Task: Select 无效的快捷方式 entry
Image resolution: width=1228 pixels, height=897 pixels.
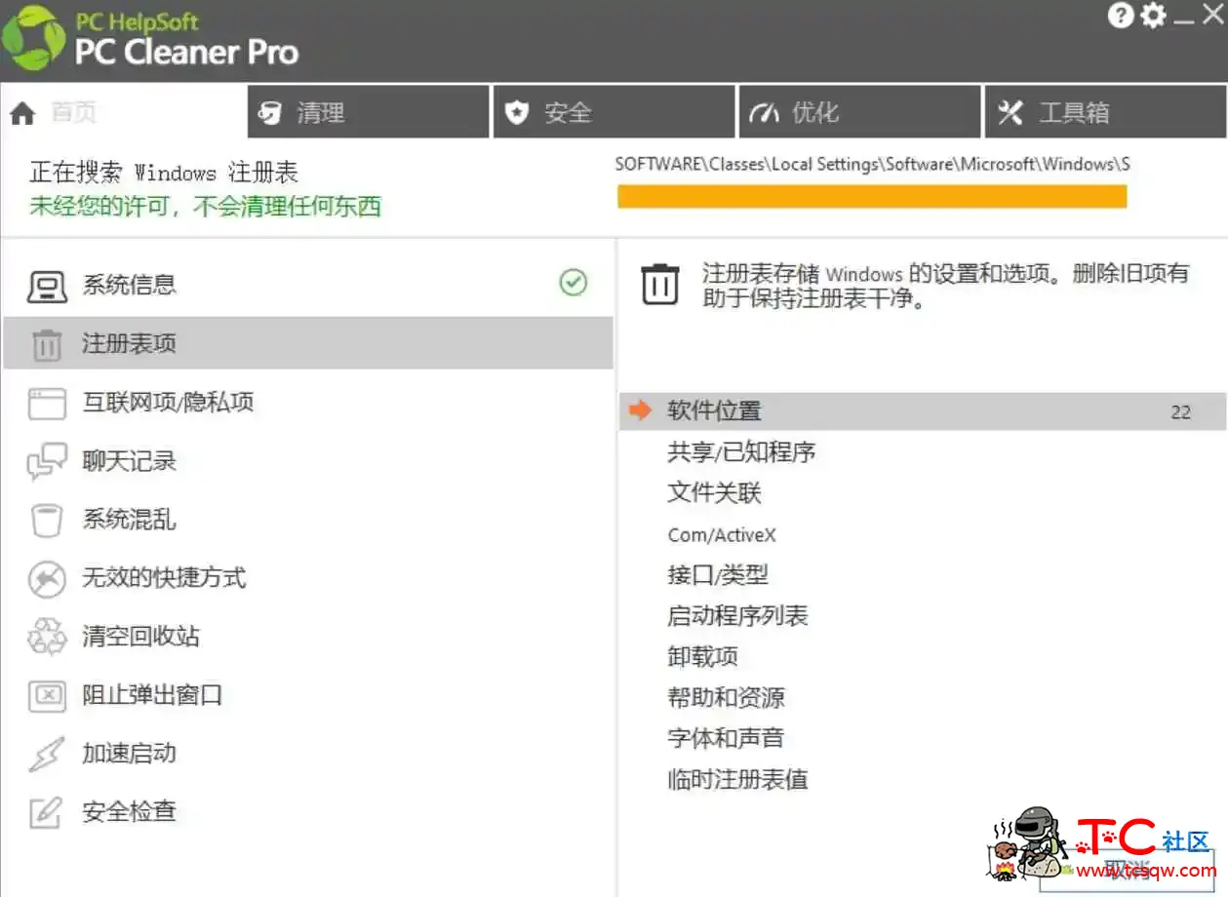Action: 308,577
